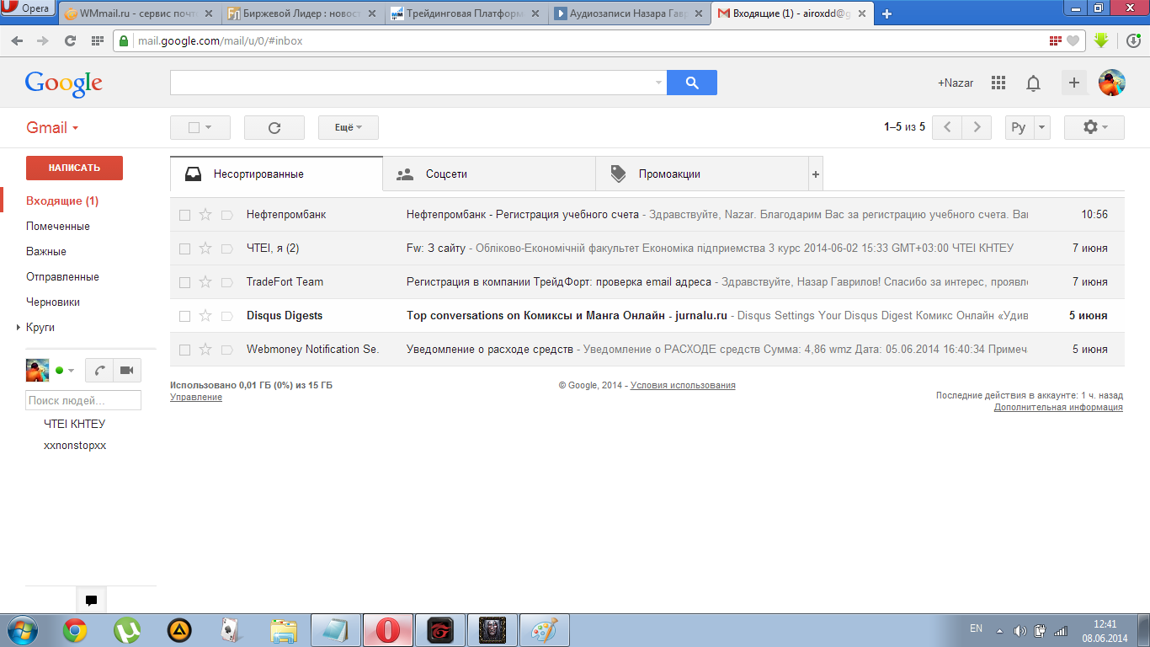Open input language Ру dropdown arrow

pyautogui.click(x=1042, y=127)
